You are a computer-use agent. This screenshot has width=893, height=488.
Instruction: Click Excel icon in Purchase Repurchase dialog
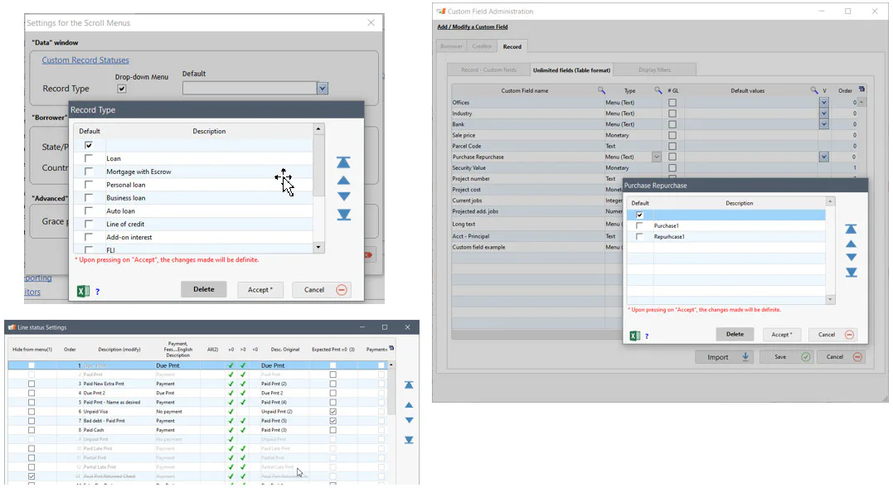[635, 336]
